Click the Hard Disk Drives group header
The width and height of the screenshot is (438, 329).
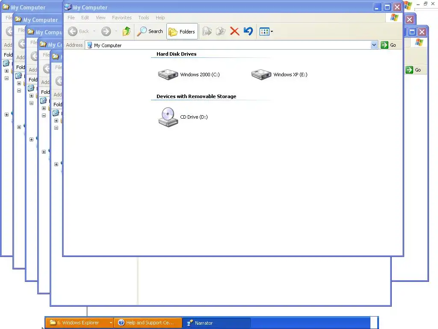point(176,54)
